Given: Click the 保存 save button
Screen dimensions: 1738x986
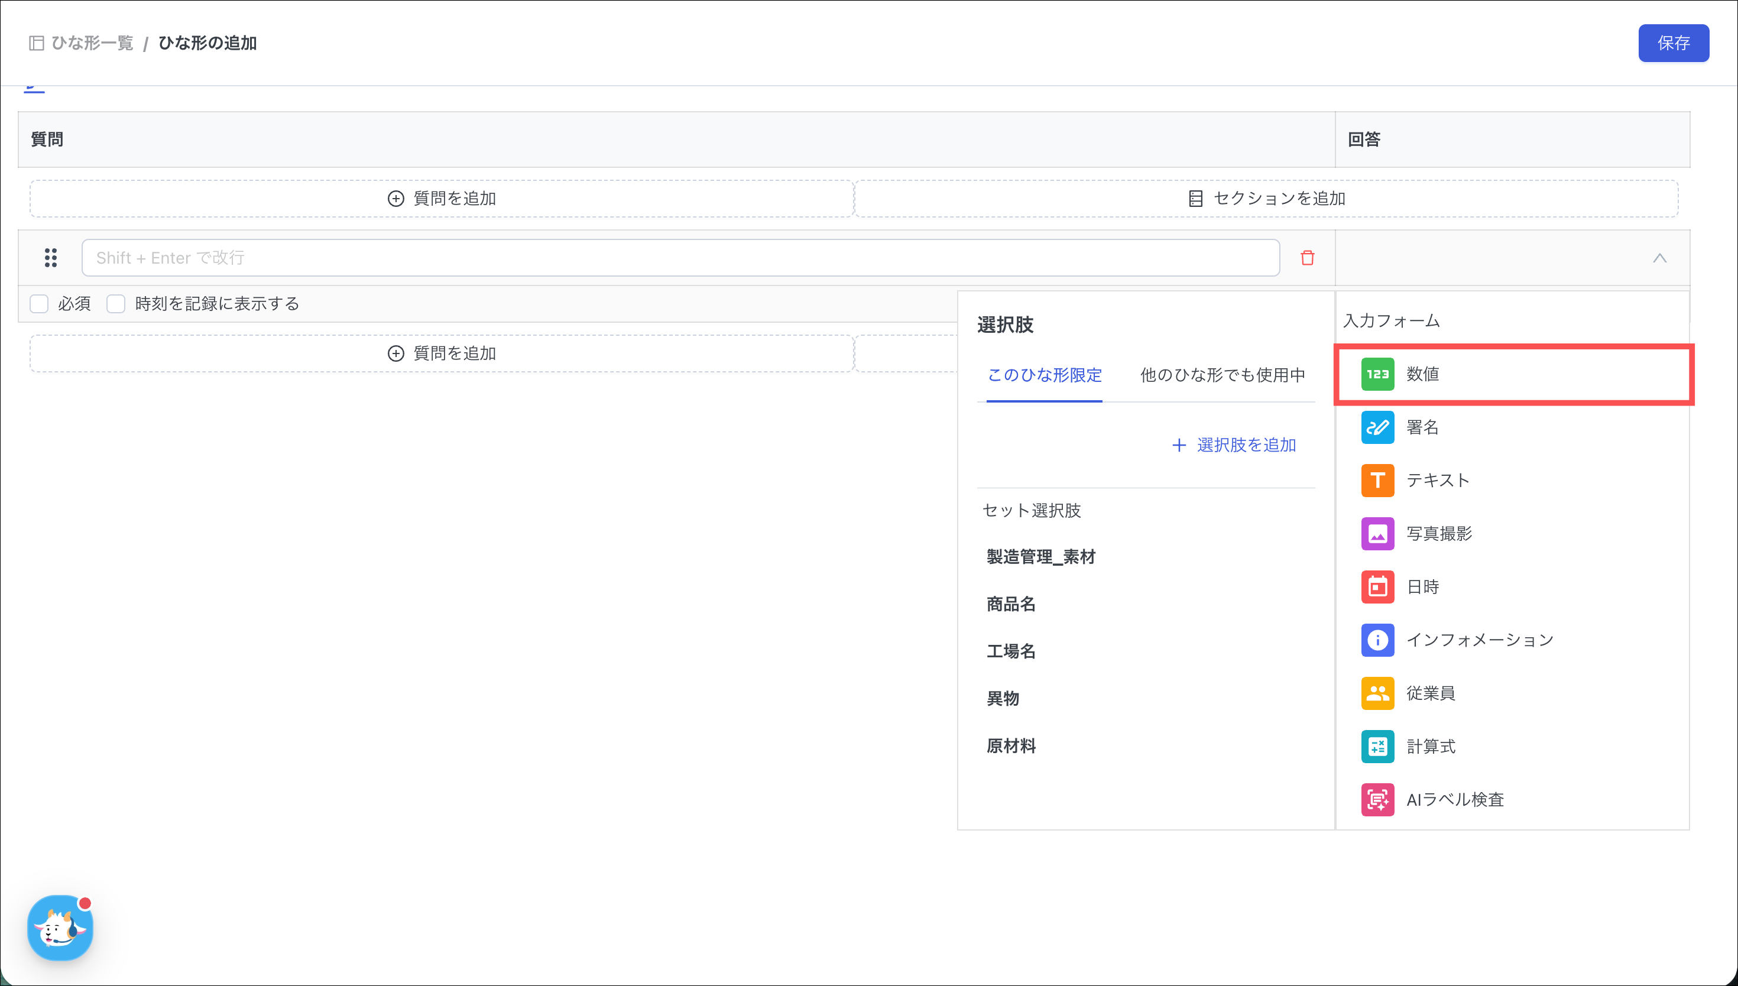Looking at the screenshot, I should point(1673,43).
